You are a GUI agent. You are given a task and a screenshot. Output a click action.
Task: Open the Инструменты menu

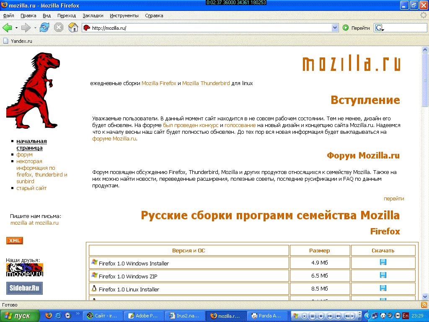point(124,16)
